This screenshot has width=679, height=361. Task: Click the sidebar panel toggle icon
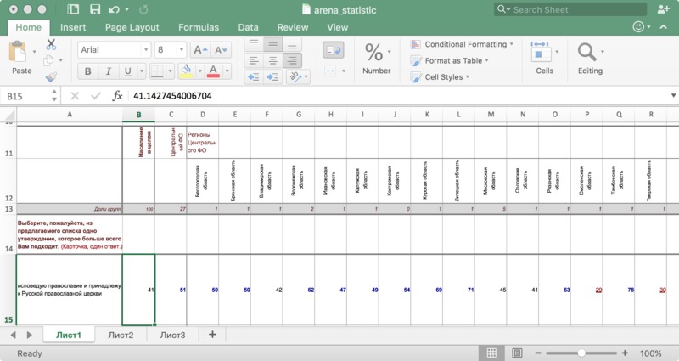coord(74,9)
